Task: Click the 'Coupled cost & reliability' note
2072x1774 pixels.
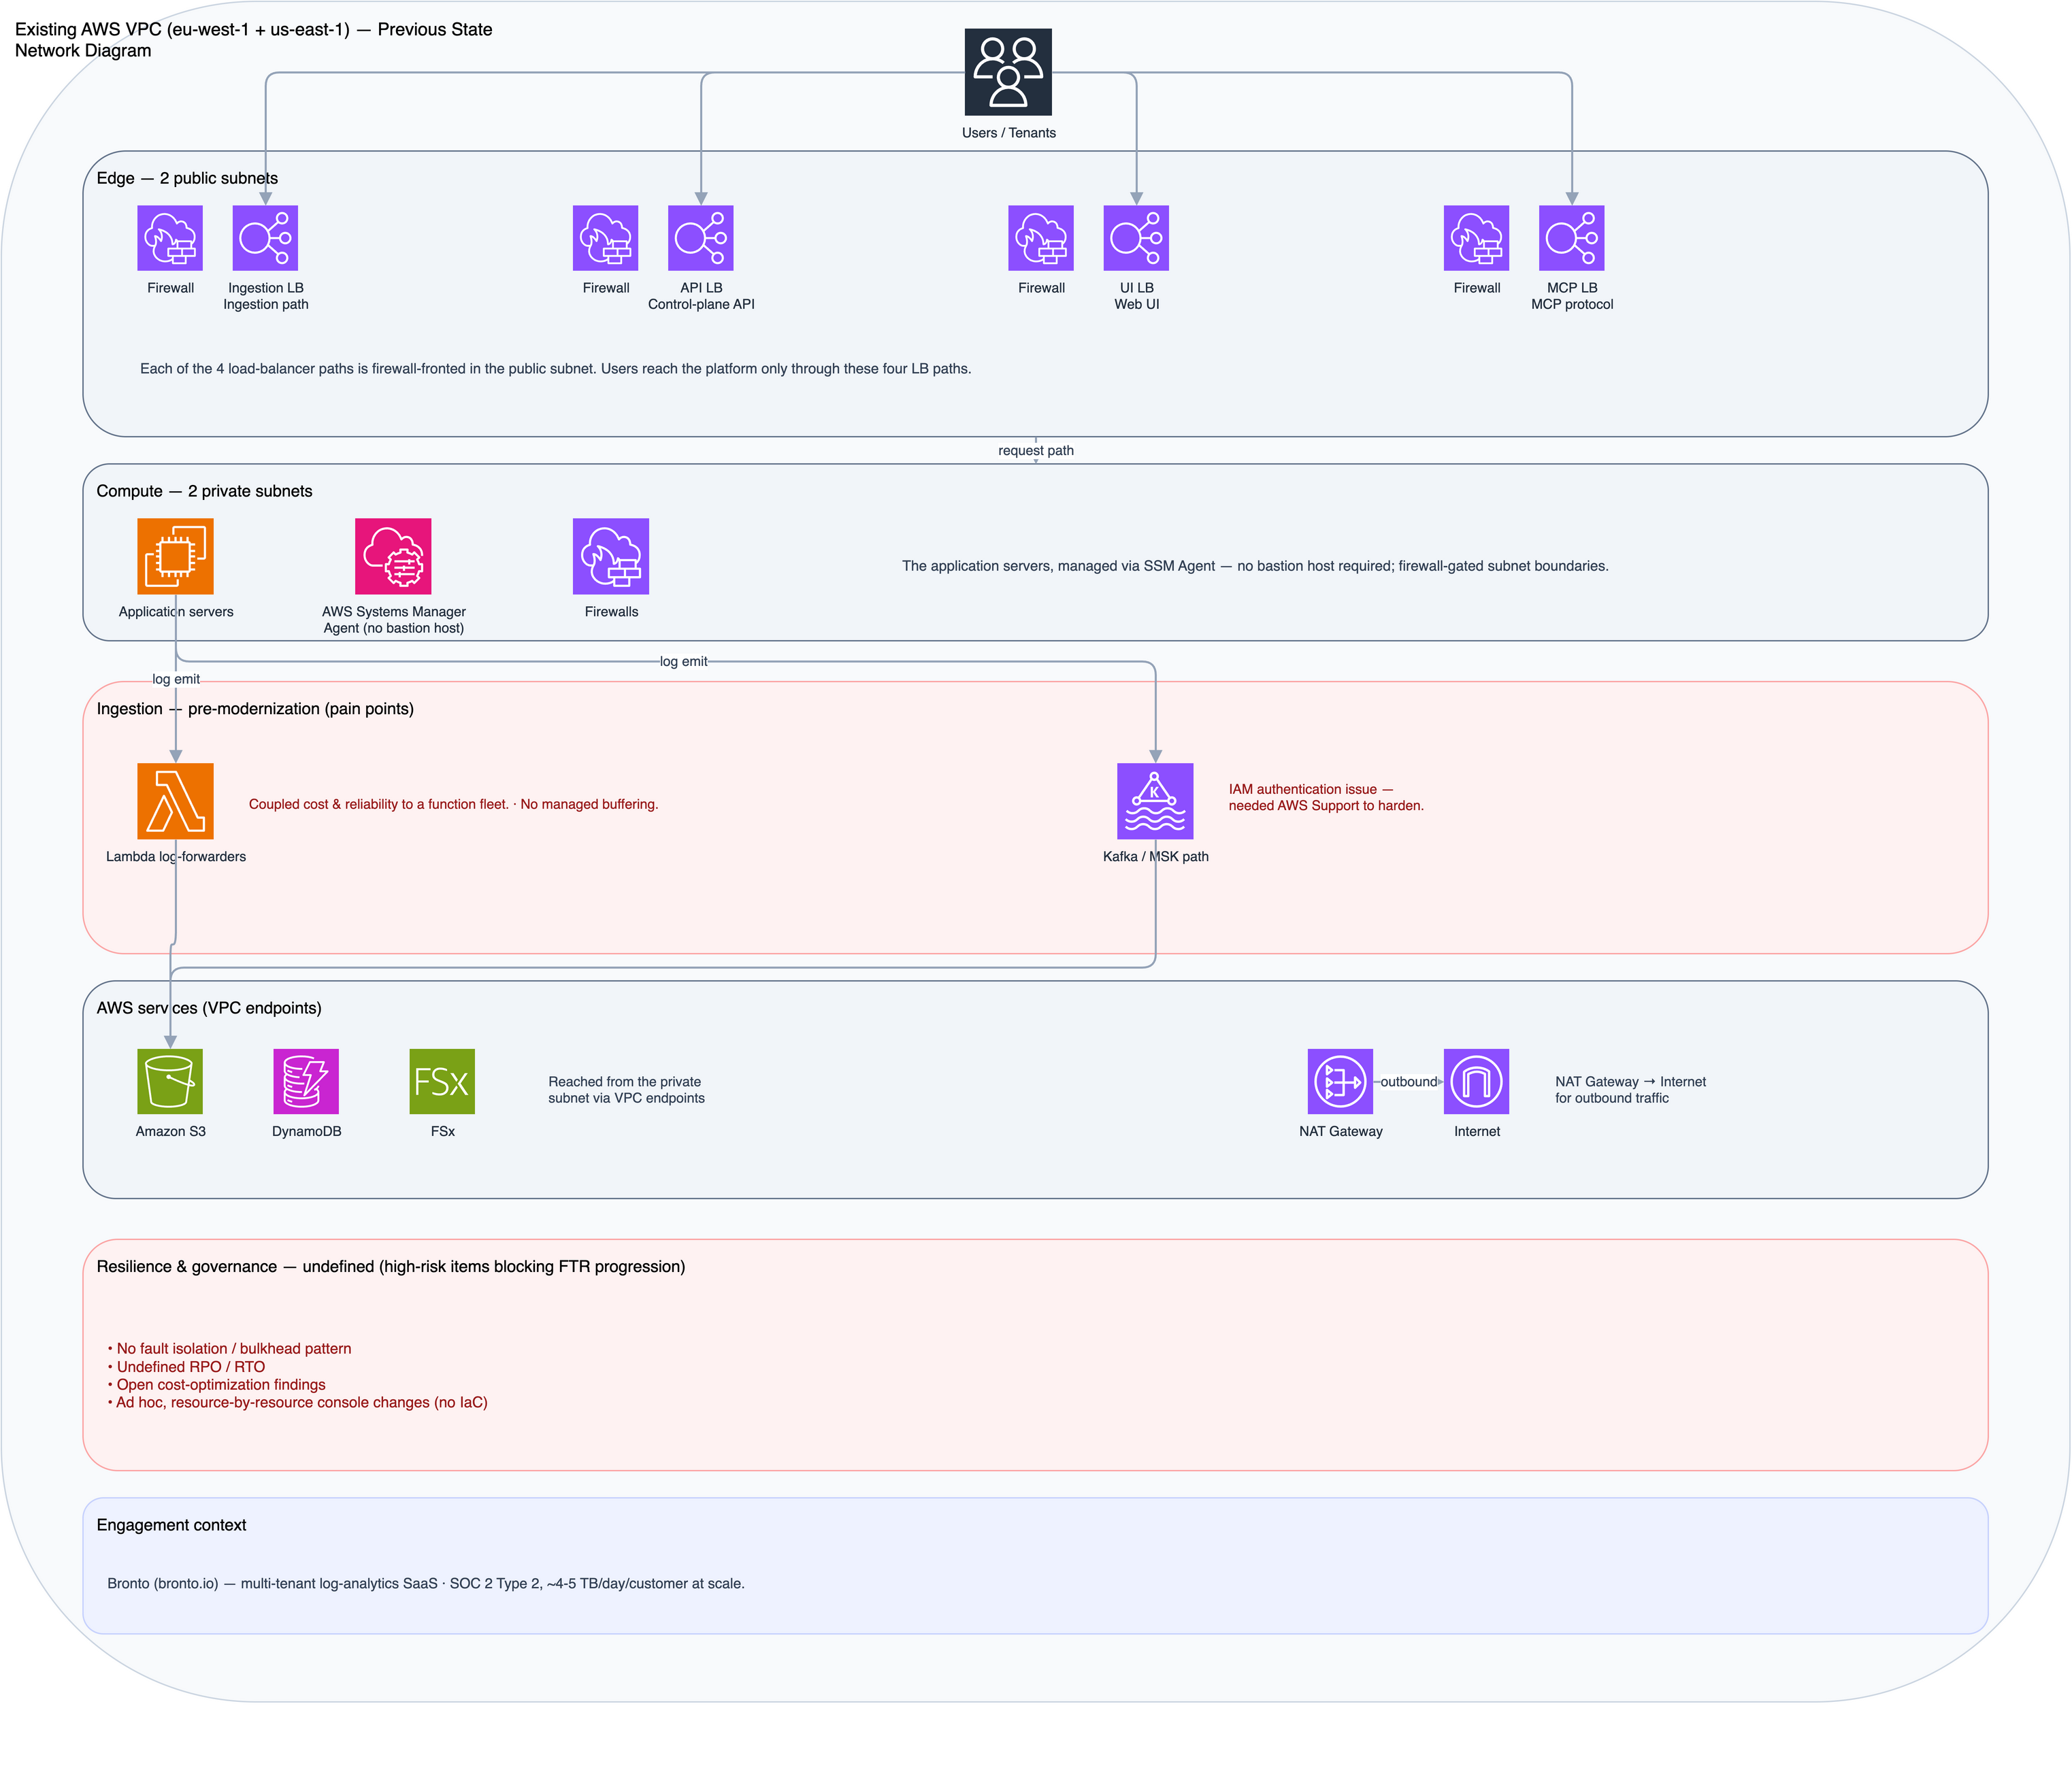Action: click(x=453, y=805)
